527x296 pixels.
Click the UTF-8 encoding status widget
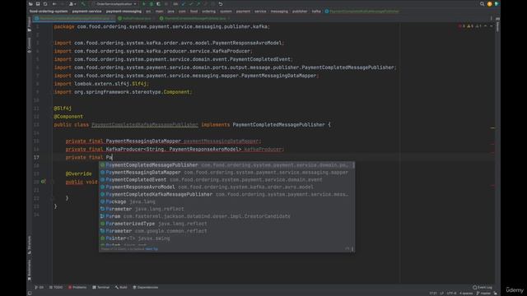point(452,294)
